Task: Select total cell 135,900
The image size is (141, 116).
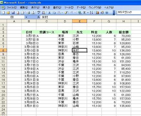Action: (x=124, y=106)
